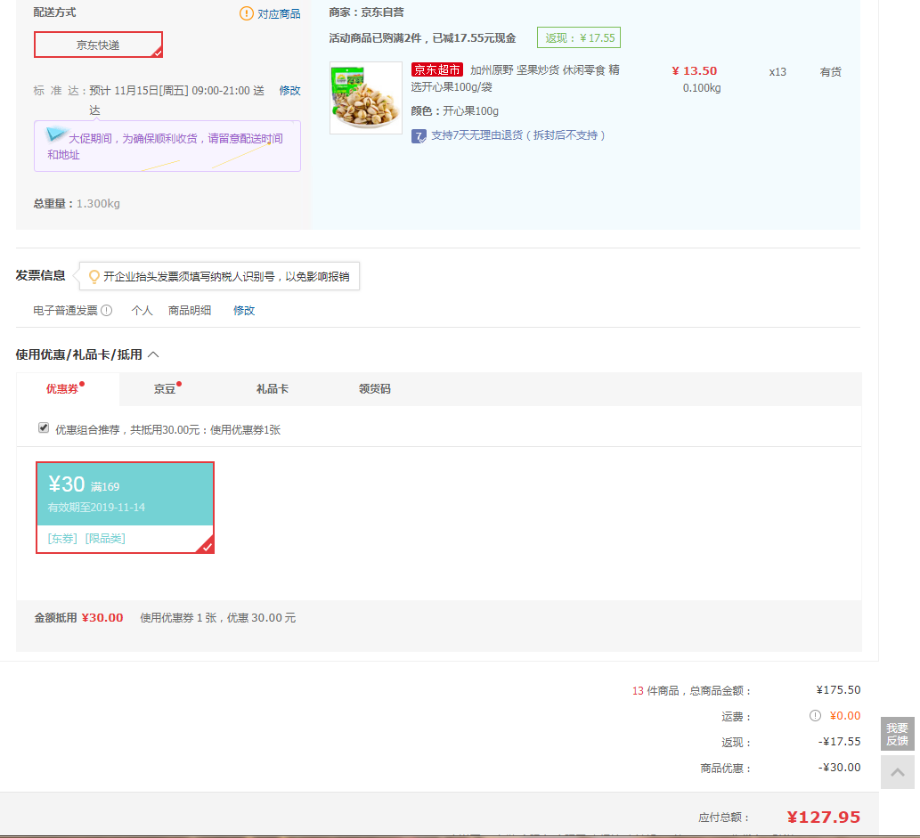Screen dimensions: 920x838
Task: Uncheck the 优惠组合推荐 checkbox
Action: click(x=44, y=427)
